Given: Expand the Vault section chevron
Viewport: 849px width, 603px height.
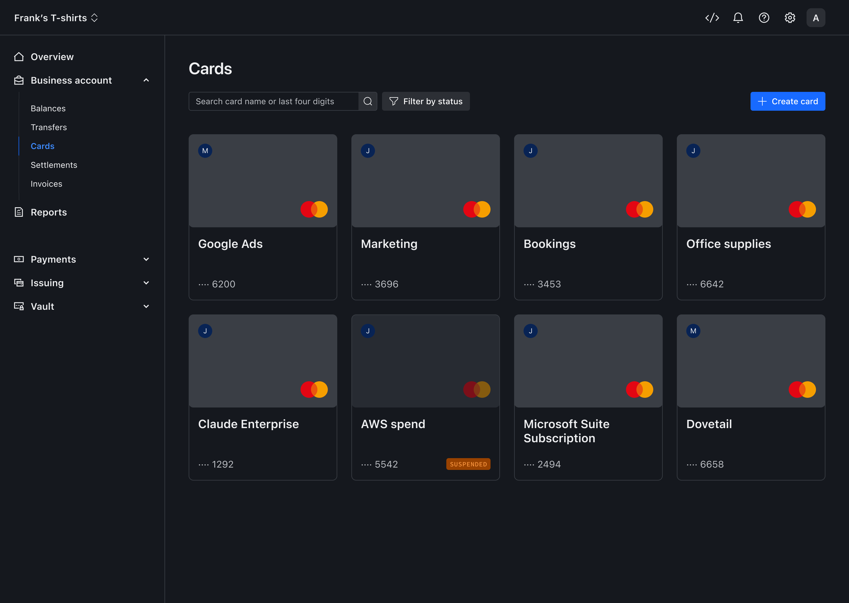Looking at the screenshot, I should click(x=146, y=306).
